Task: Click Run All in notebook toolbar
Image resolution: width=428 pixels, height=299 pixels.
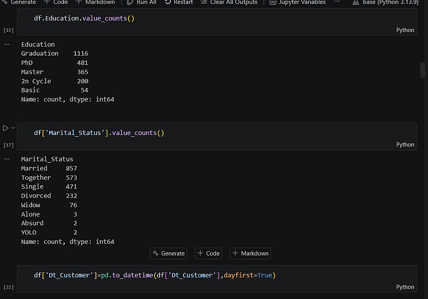Action: [142, 2]
